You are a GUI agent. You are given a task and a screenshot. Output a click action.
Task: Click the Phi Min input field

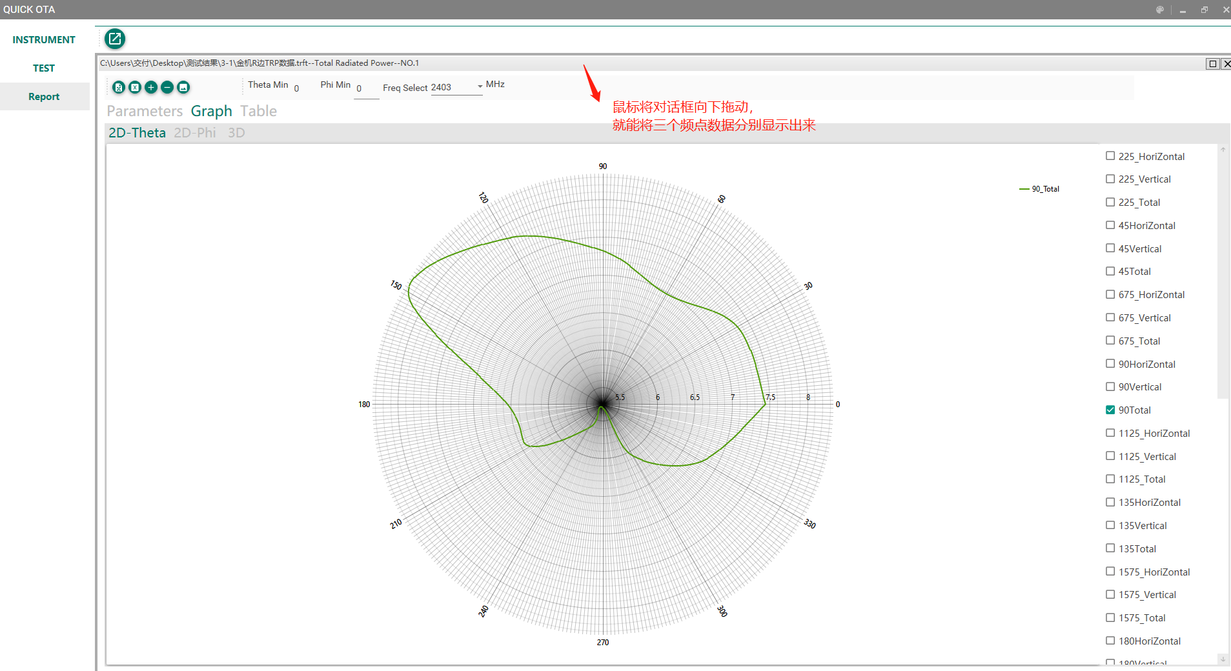pos(367,89)
